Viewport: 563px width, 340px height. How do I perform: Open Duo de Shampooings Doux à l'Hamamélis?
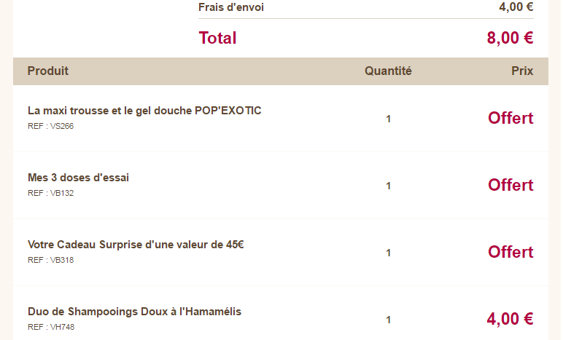click(134, 312)
